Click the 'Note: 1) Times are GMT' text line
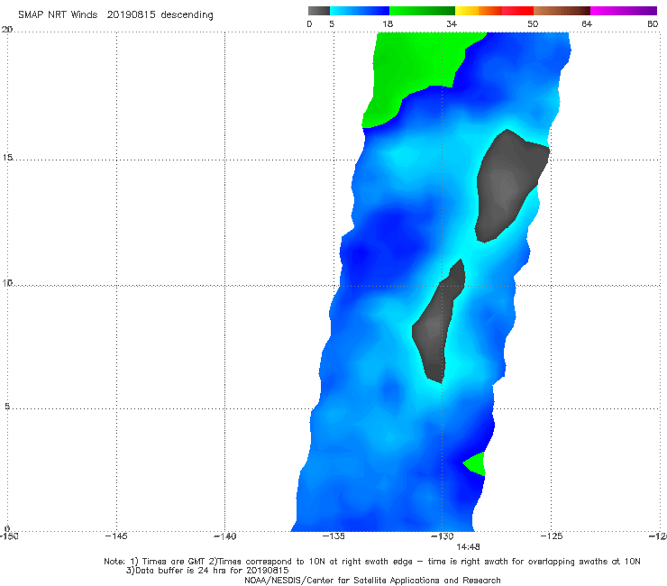Image resolution: width=667 pixels, height=586 pixels. click(372, 562)
